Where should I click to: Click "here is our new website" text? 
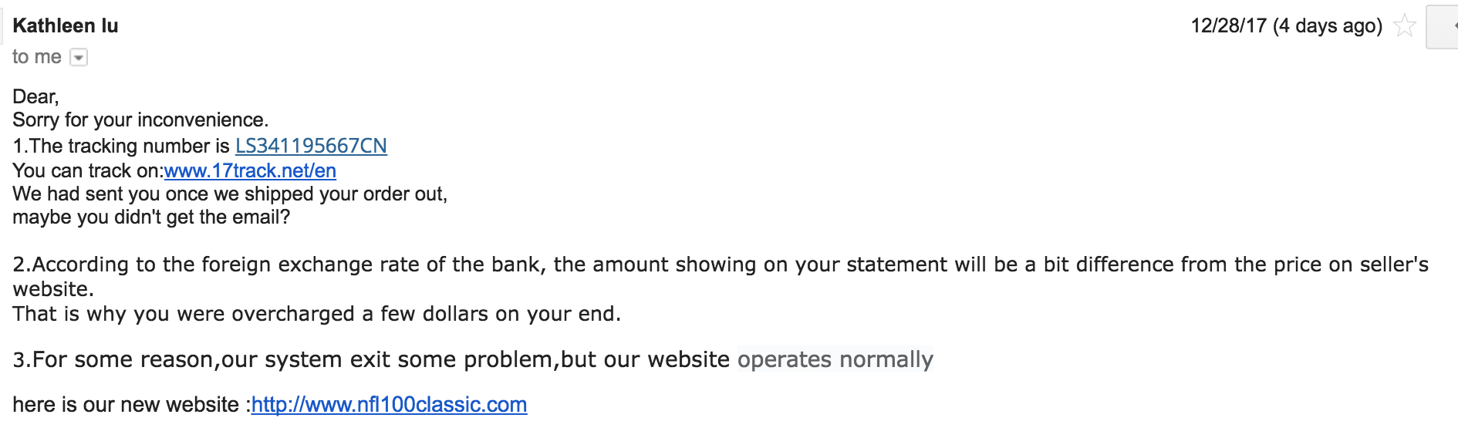coord(130,404)
